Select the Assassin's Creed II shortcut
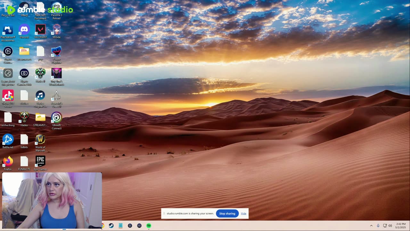Image resolution: width=410 pixels, height=231 pixels. click(x=56, y=99)
